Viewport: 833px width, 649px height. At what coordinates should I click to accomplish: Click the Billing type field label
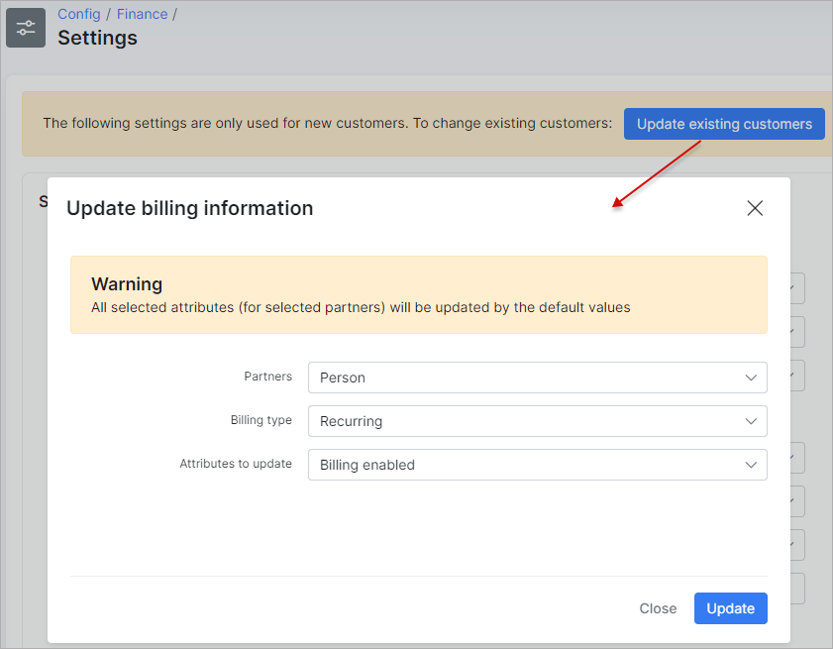[260, 420]
